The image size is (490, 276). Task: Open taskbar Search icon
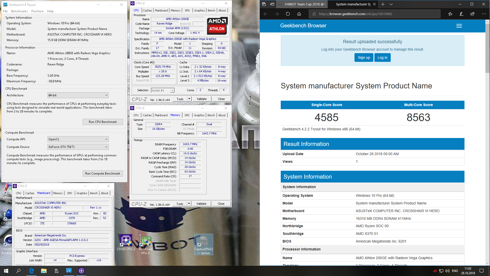click(x=18, y=271)
